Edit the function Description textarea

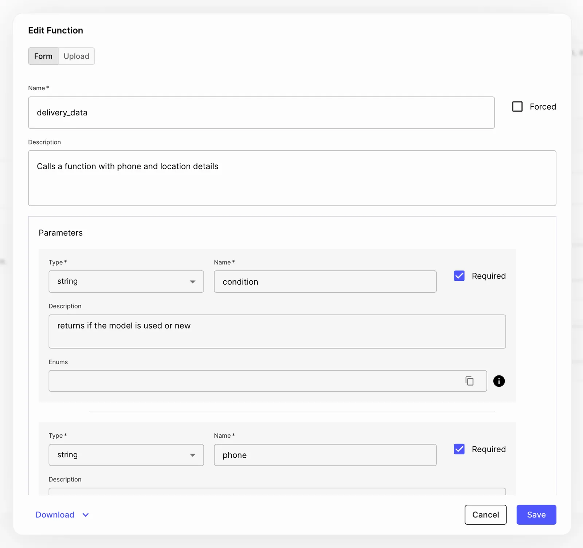click(x=292, y=178)
